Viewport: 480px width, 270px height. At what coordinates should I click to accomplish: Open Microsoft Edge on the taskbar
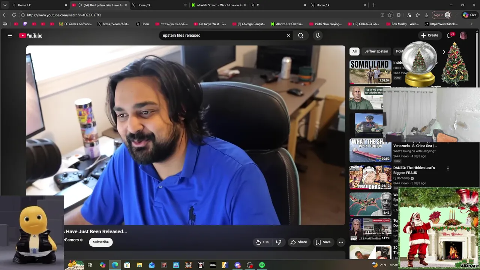[115, 265]
